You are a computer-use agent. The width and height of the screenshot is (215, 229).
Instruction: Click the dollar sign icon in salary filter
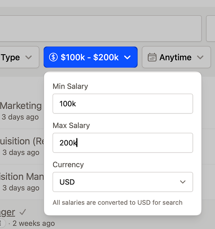[53, 57]
